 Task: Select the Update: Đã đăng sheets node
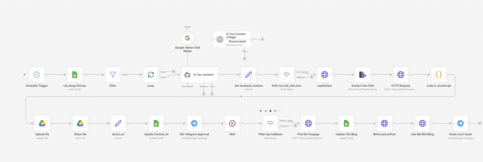point(346,123)
